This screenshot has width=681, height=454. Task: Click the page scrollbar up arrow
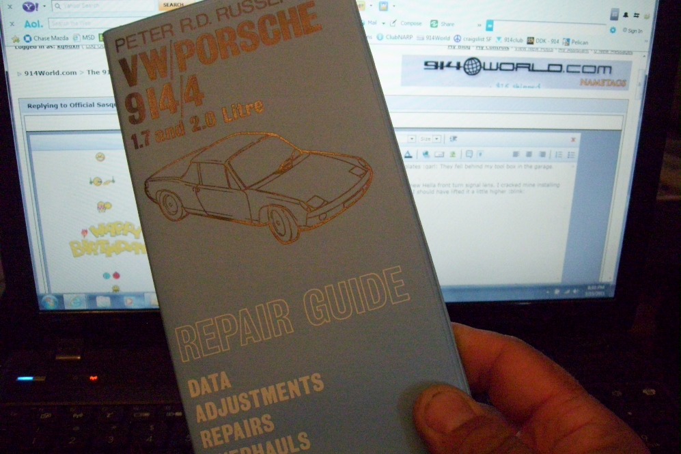click(x=643, y=57)
